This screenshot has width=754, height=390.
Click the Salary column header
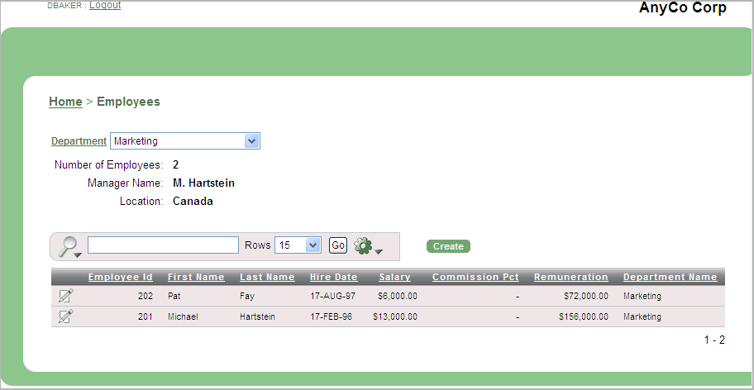pyautogui.click(x=394, y=277)
